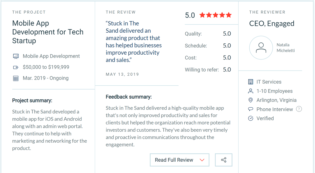Click the 1-10 Employees person icon
Screen dimensions: 315x173
coord(251,91)
